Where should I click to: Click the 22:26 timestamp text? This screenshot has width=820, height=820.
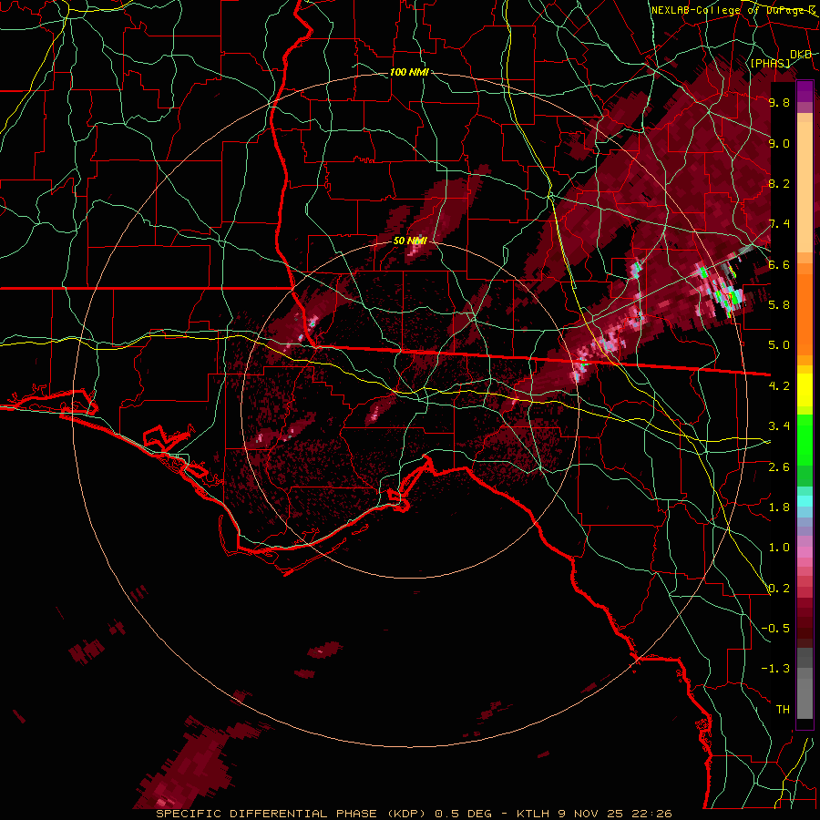(651, 814)
